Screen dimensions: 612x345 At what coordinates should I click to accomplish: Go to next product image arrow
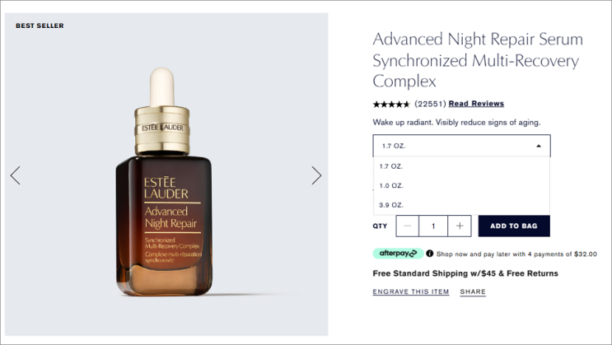coord(316,175)
